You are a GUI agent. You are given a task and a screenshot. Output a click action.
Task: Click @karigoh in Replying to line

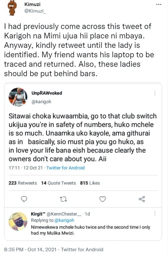64,220
